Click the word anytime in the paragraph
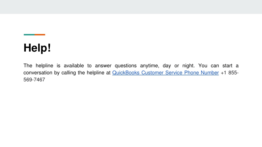The width and height of the screenshot is (262, 147). point(149,66)
